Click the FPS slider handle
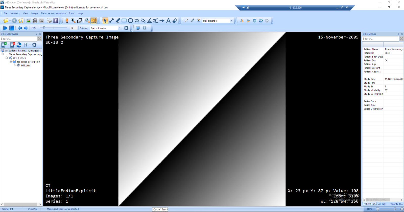Screen dimensions: 404x212 (44, 28)
